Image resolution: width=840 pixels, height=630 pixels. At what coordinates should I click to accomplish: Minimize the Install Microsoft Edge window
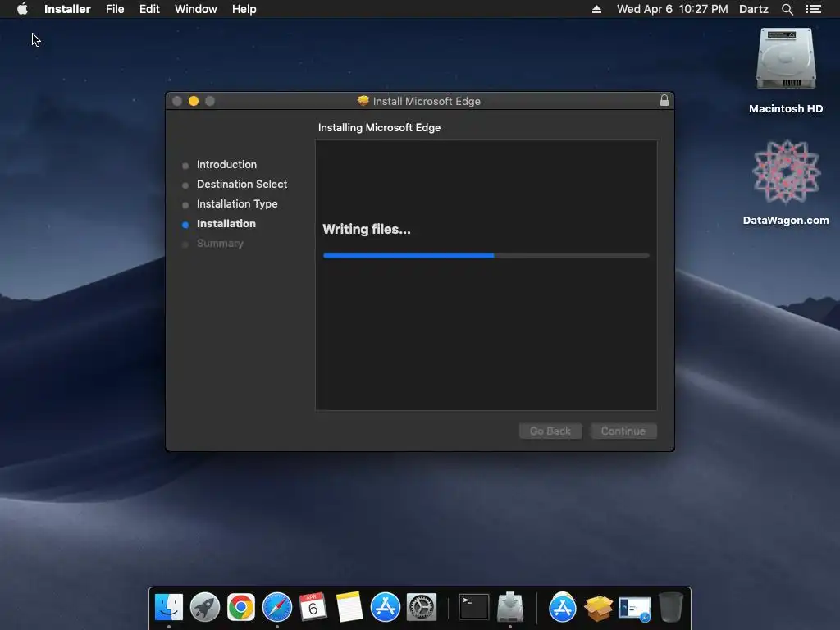click(x=194, y=101)
